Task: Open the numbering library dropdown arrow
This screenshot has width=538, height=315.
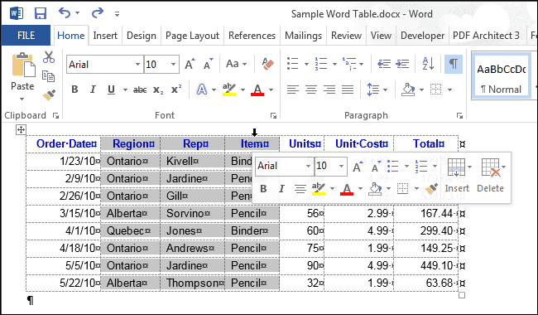Action: coord(334,64)
